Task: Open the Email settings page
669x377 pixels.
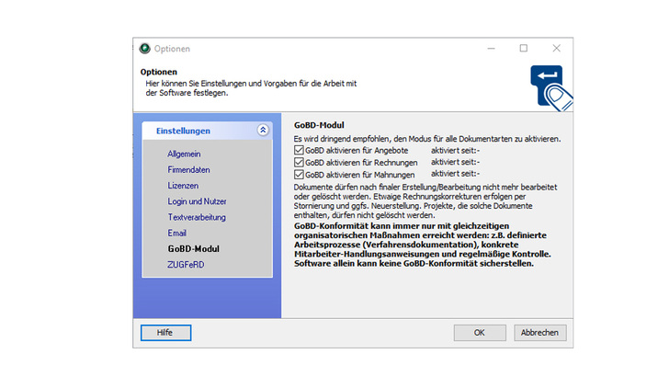Action: pos(176,234)
